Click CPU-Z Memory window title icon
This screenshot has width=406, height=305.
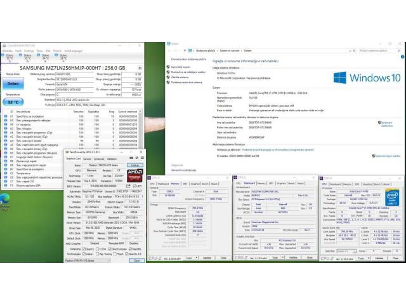pos(149,178)
